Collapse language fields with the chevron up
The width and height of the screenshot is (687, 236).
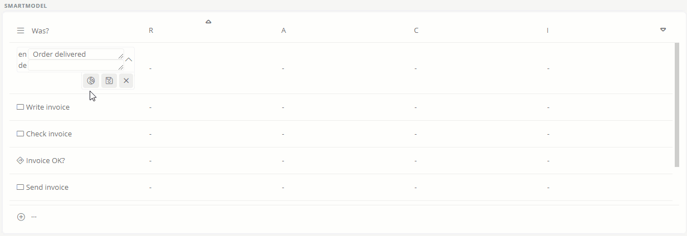(129, 60)
